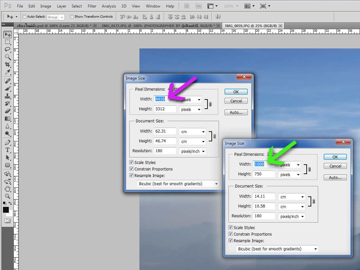Screen dimensions: 360x270
Task: Select the Zoom magnifier tool
Action: pos(7,196)
